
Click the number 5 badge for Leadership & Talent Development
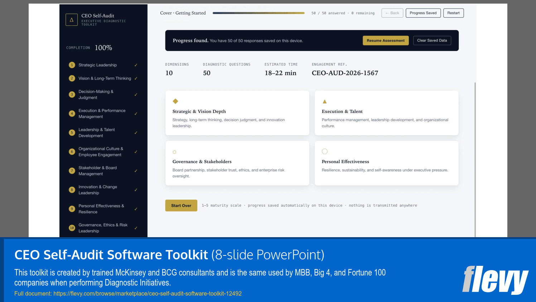[x=72, y=133]
